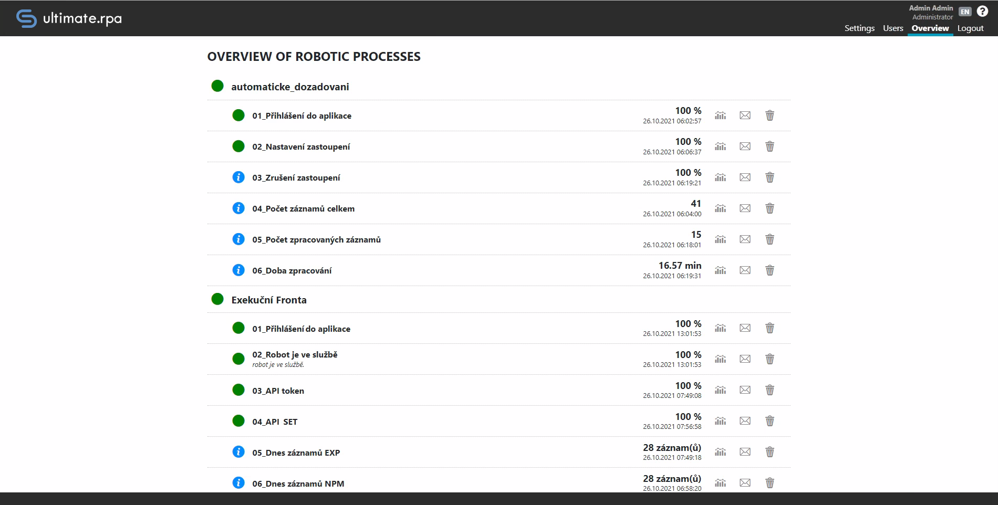Click blue info icon of 06_Doba zpracování

coord(238,270)
